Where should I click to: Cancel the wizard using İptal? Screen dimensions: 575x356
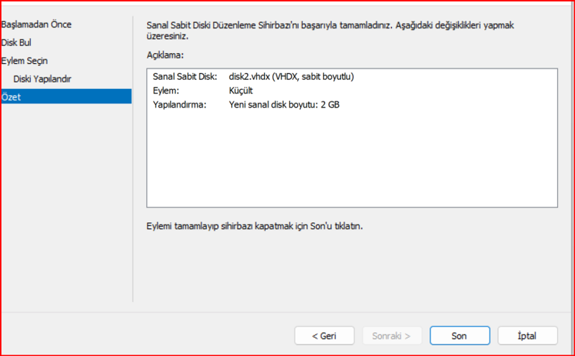coord(527,335)
